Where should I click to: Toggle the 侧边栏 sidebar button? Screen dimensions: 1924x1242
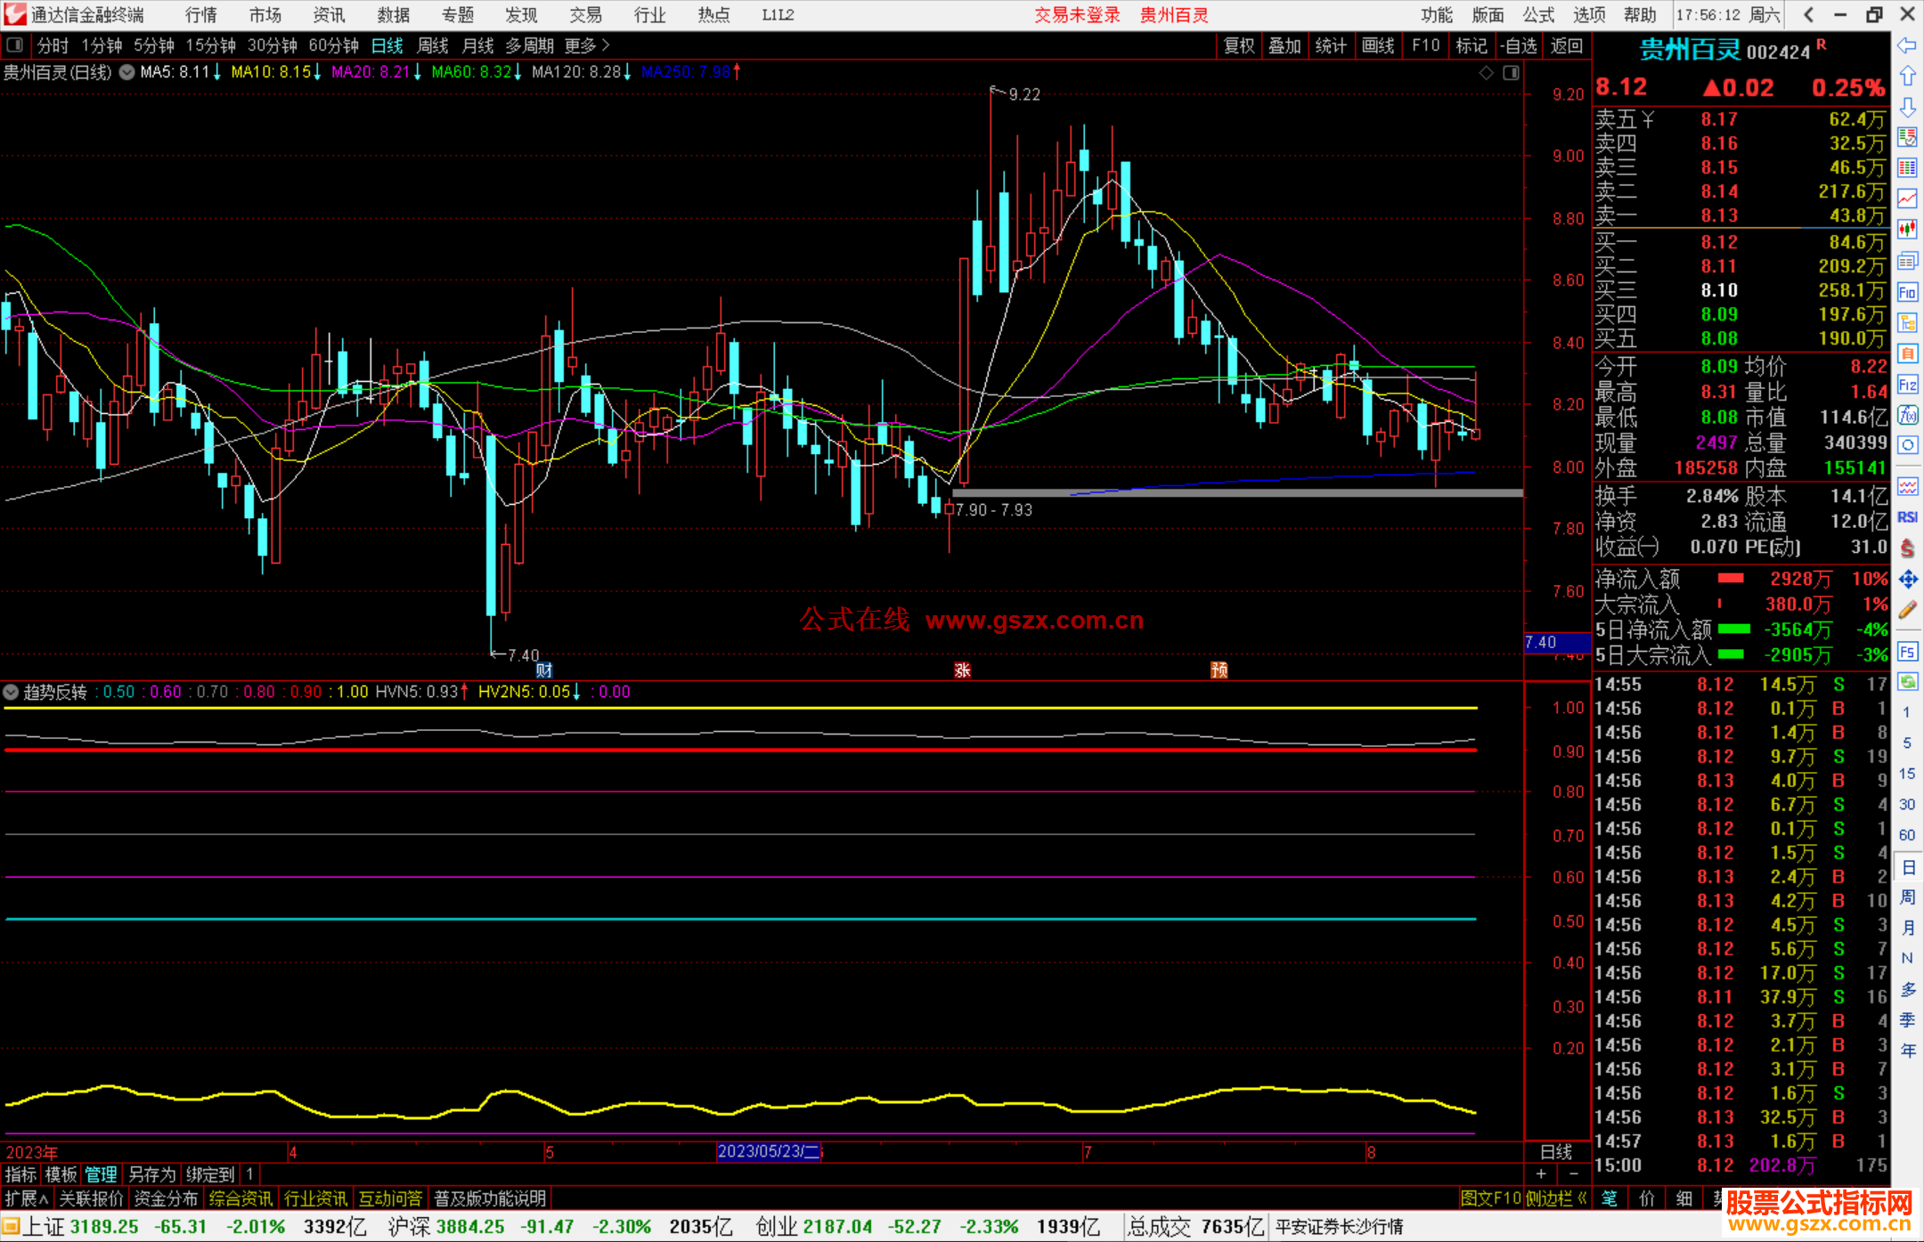pyautogui.click(x=1554, y=1198)
